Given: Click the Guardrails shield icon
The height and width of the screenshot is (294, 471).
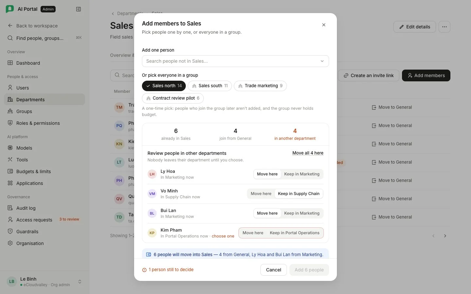Looking at the screenshot, I should point(10,232).
